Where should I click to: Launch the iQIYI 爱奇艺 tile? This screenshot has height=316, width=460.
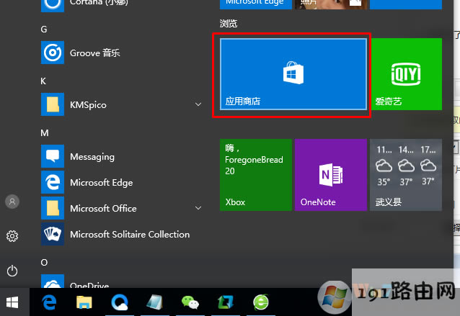point(406,75)
